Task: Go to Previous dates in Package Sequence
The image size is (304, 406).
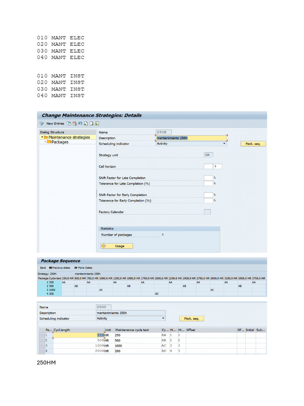Action: [x=59, y=268]
